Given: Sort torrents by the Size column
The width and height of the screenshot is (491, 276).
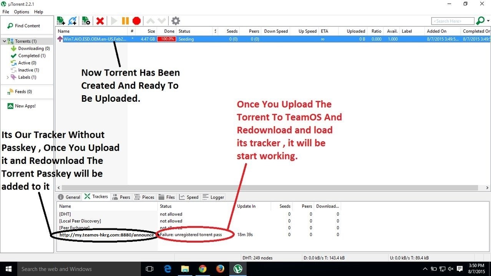Looking at the screenshot, I should [x=146, y=31].
